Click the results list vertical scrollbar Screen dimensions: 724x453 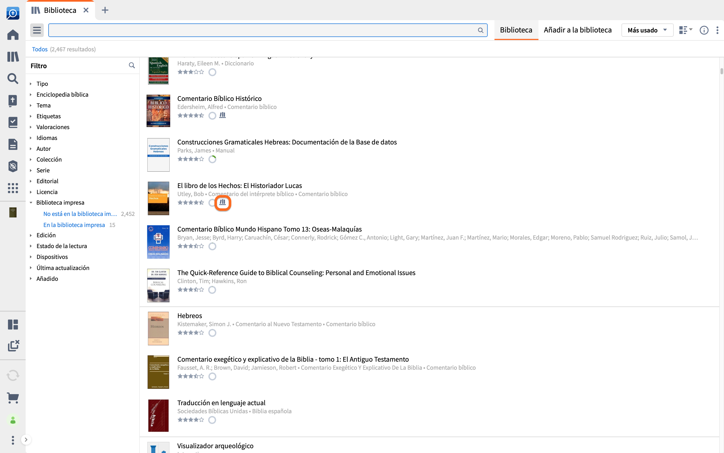pyautogui.click(x=721, y=71)
